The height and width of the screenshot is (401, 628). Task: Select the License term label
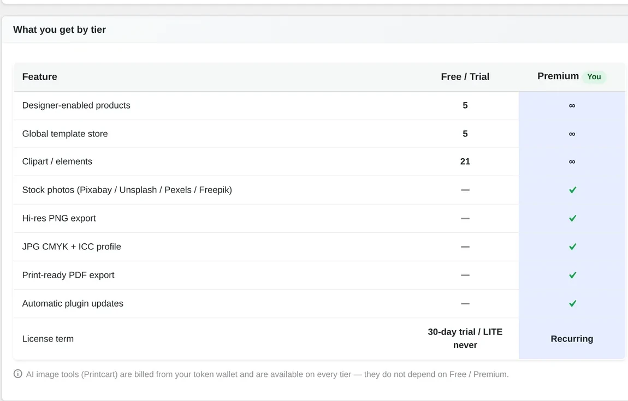tap(48, 339)
